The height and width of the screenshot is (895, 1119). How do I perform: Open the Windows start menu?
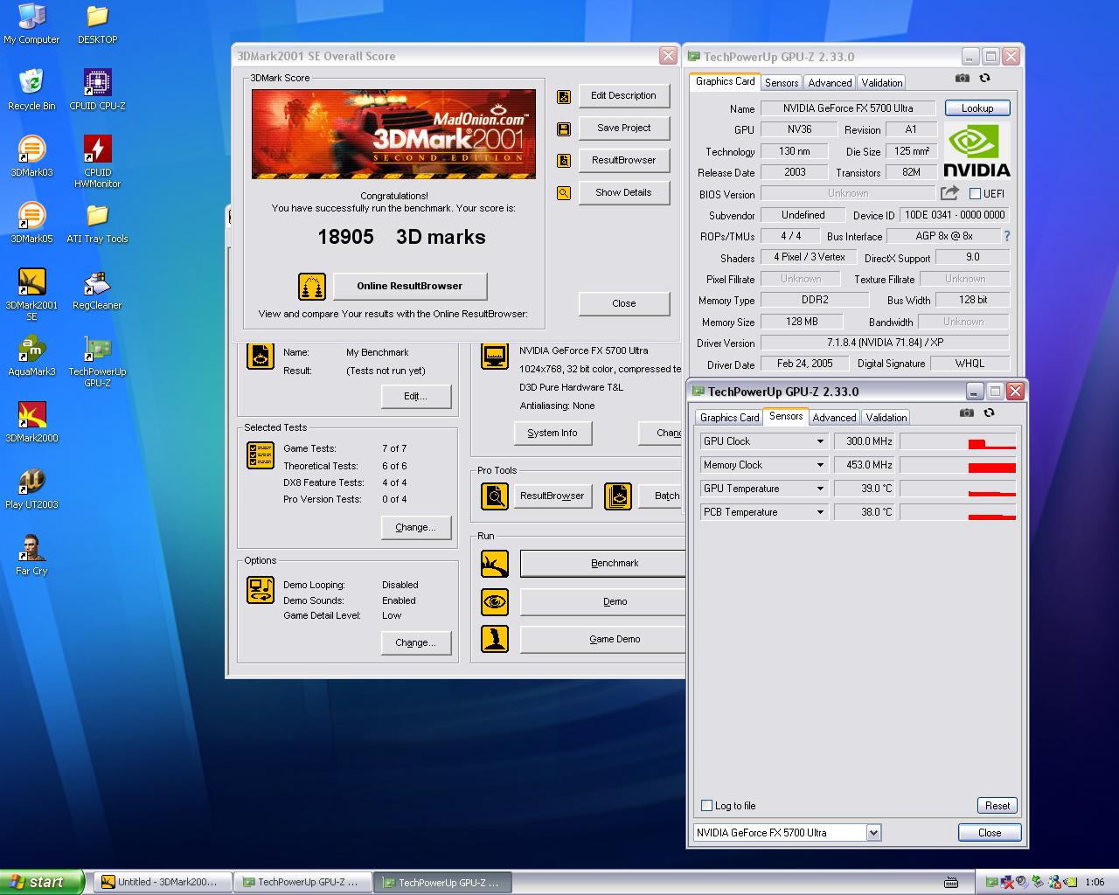click(x=42, y=882)
